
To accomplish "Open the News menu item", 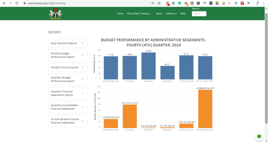I will coord(159,14).
